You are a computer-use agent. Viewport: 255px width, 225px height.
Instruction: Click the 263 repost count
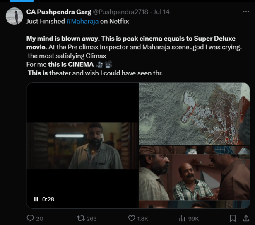91,219
